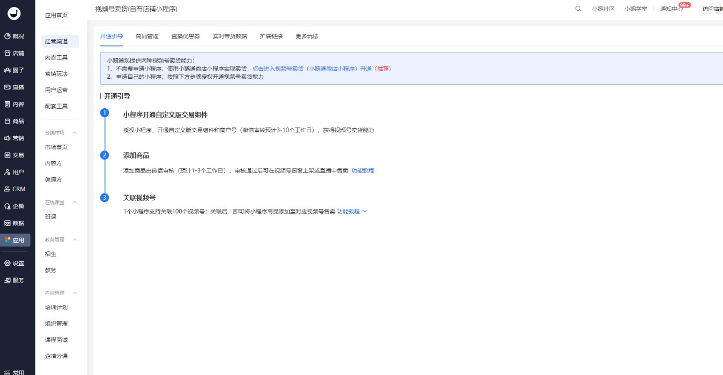
Task: Select 配套工具 menu item
Action: click(x=56, y=106)
